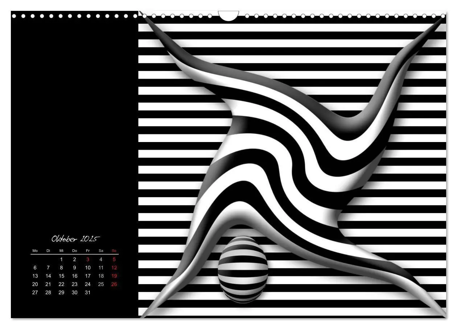Click the red holiday date 3
Screen dimensions: 457x329
coord(88,259)
